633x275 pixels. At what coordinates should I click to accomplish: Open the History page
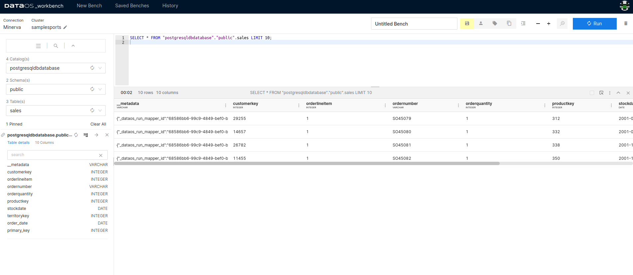click(170, 6)
